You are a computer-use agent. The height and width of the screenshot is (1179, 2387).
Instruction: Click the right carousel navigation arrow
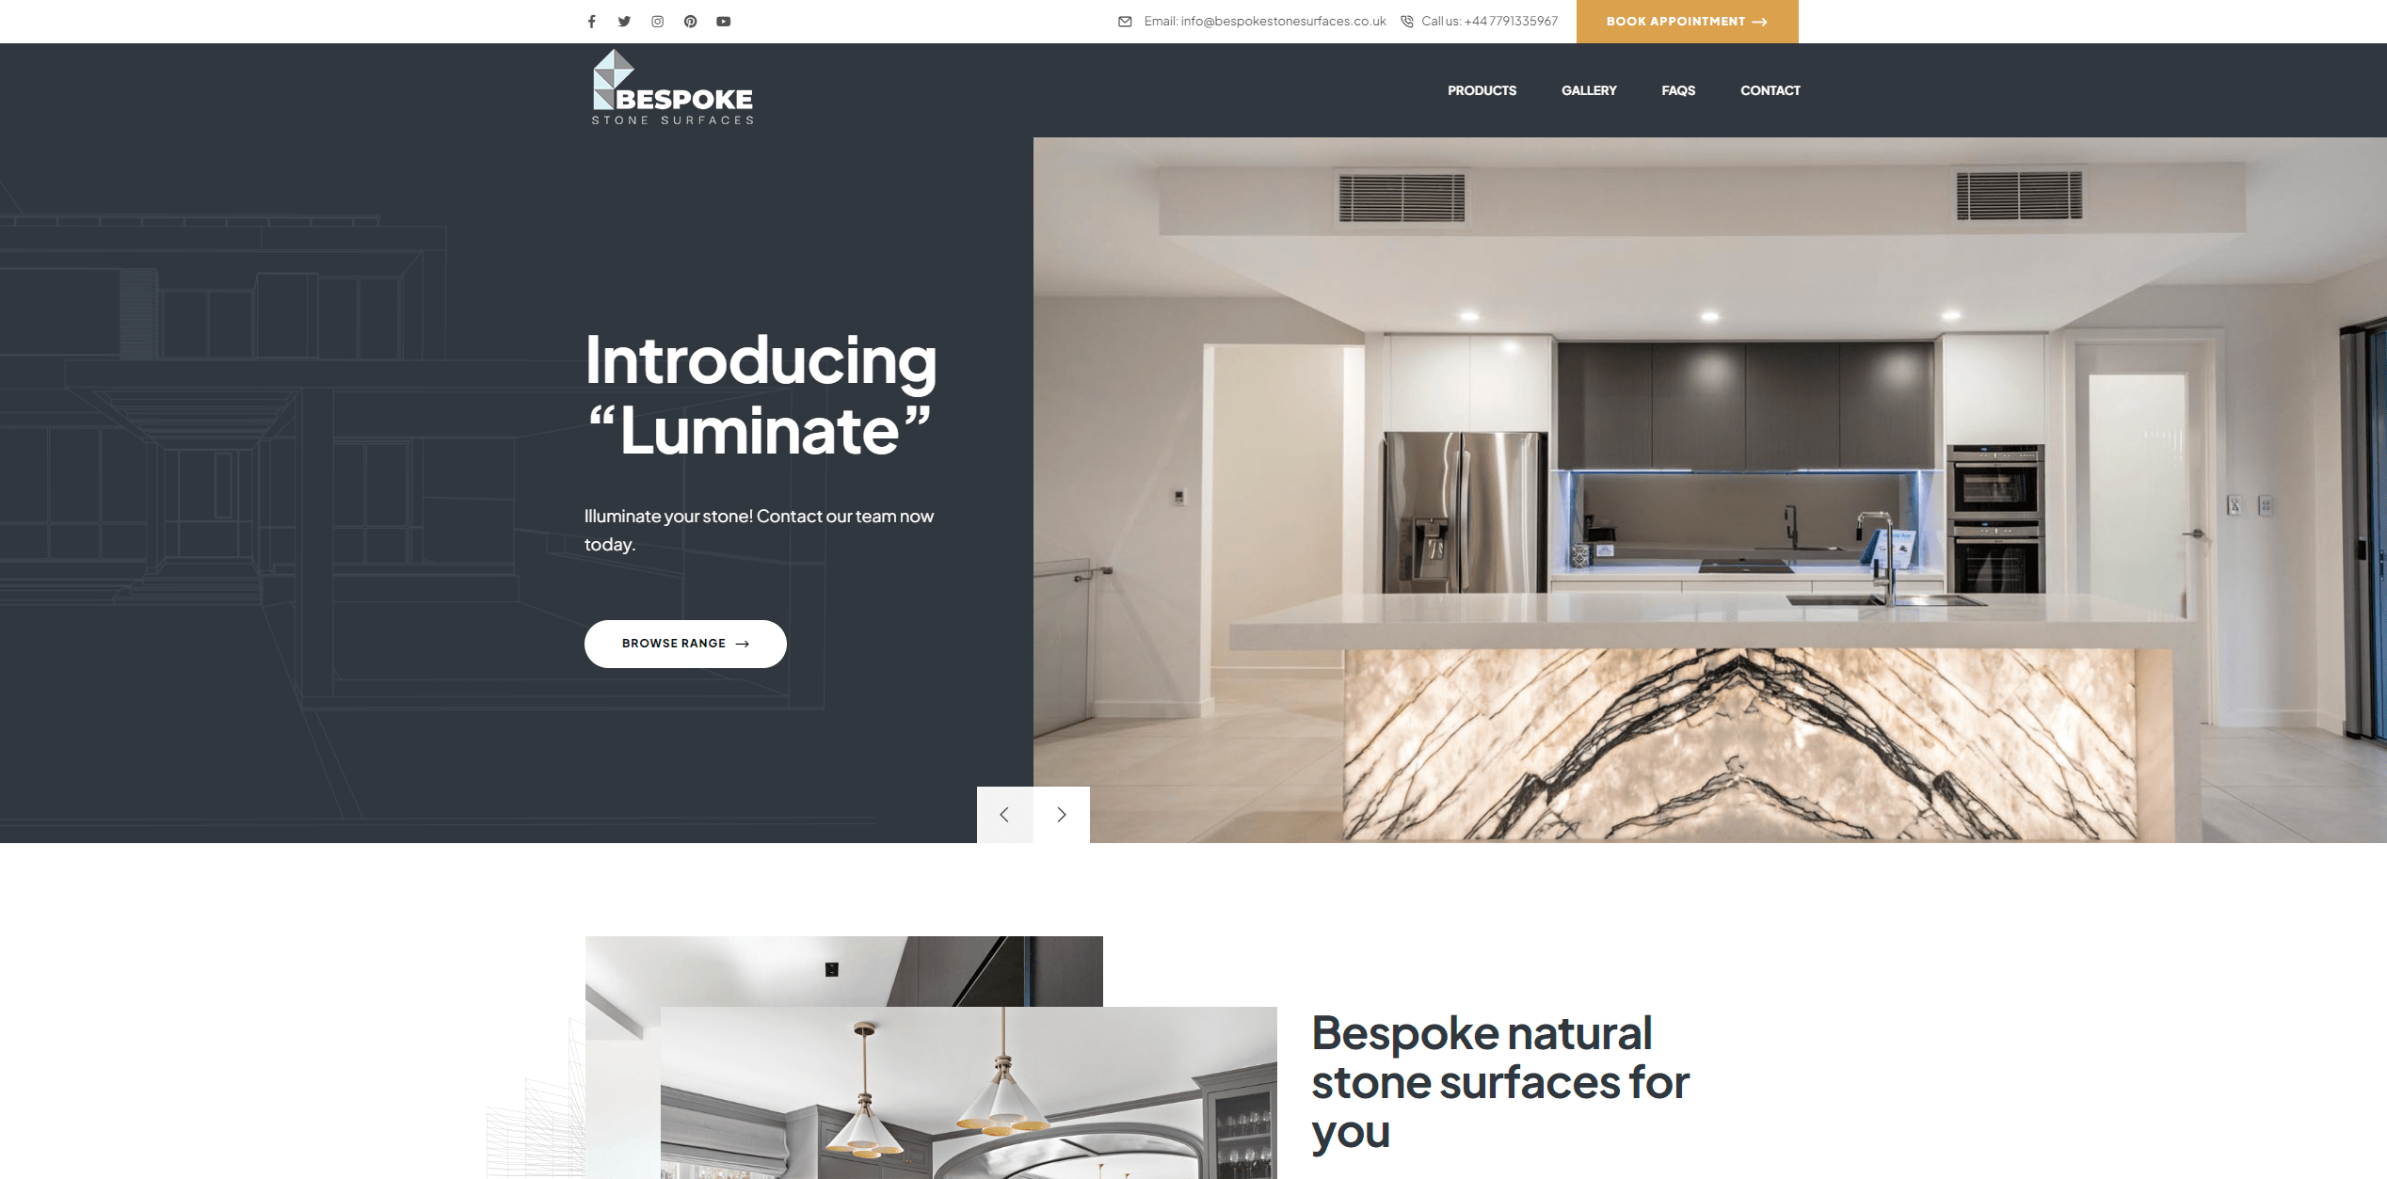tap(1061, 814)
